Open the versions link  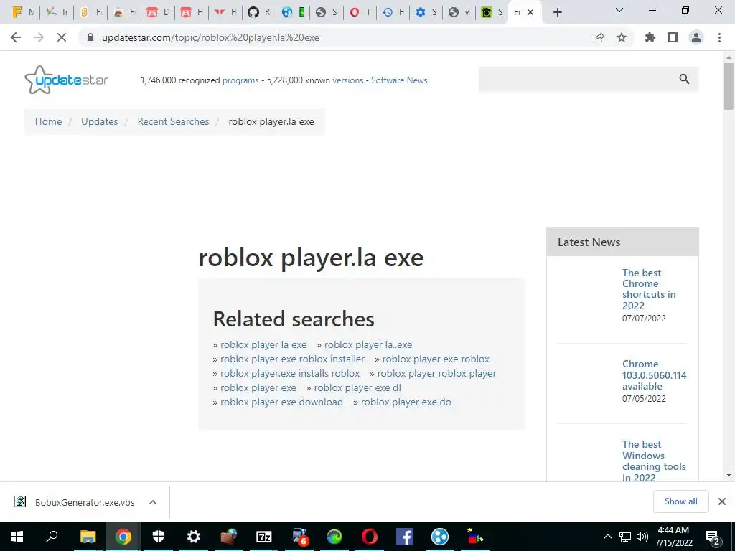pyautogui.click(x=348, y=80)
